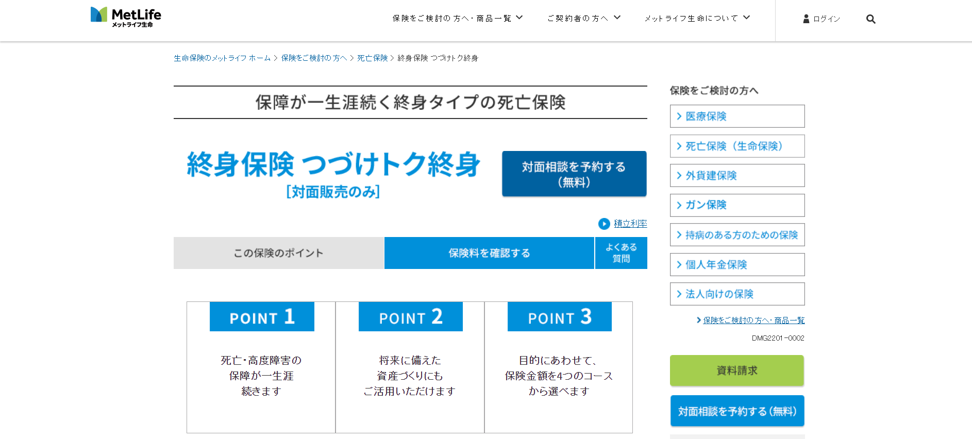Image resolution: width=972 pixels, height=439 pixels.
Task: Click the login person icon
Action: point(806,19)
